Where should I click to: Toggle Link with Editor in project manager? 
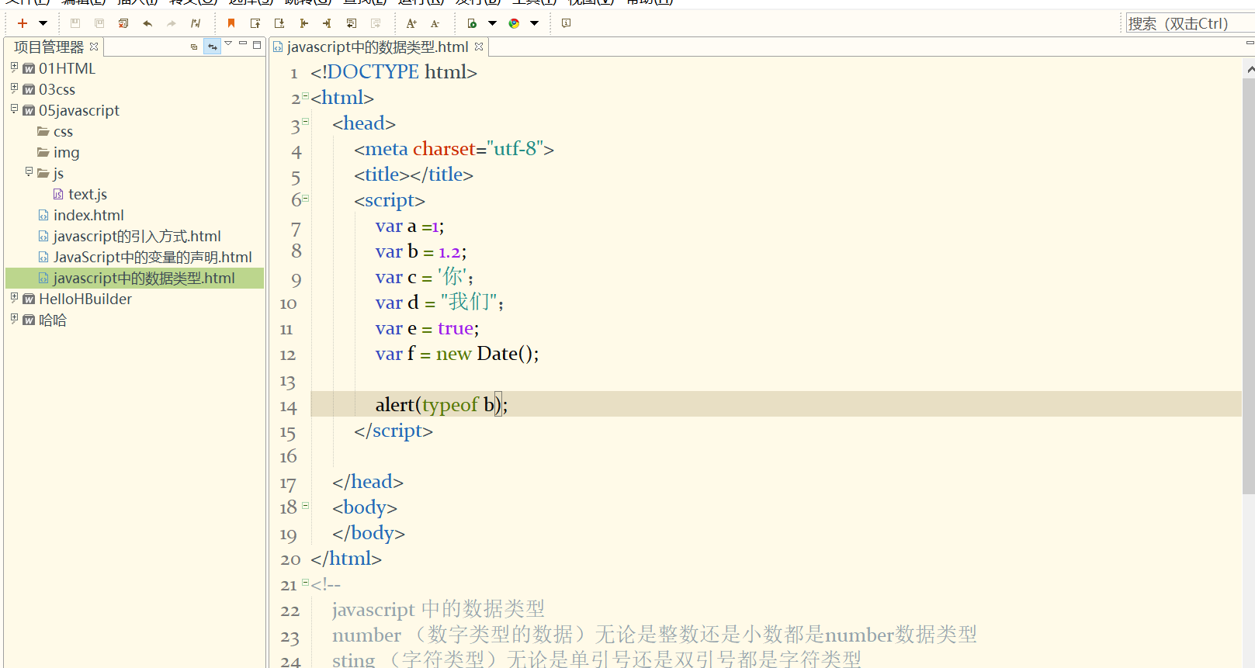tap(212, 47)
